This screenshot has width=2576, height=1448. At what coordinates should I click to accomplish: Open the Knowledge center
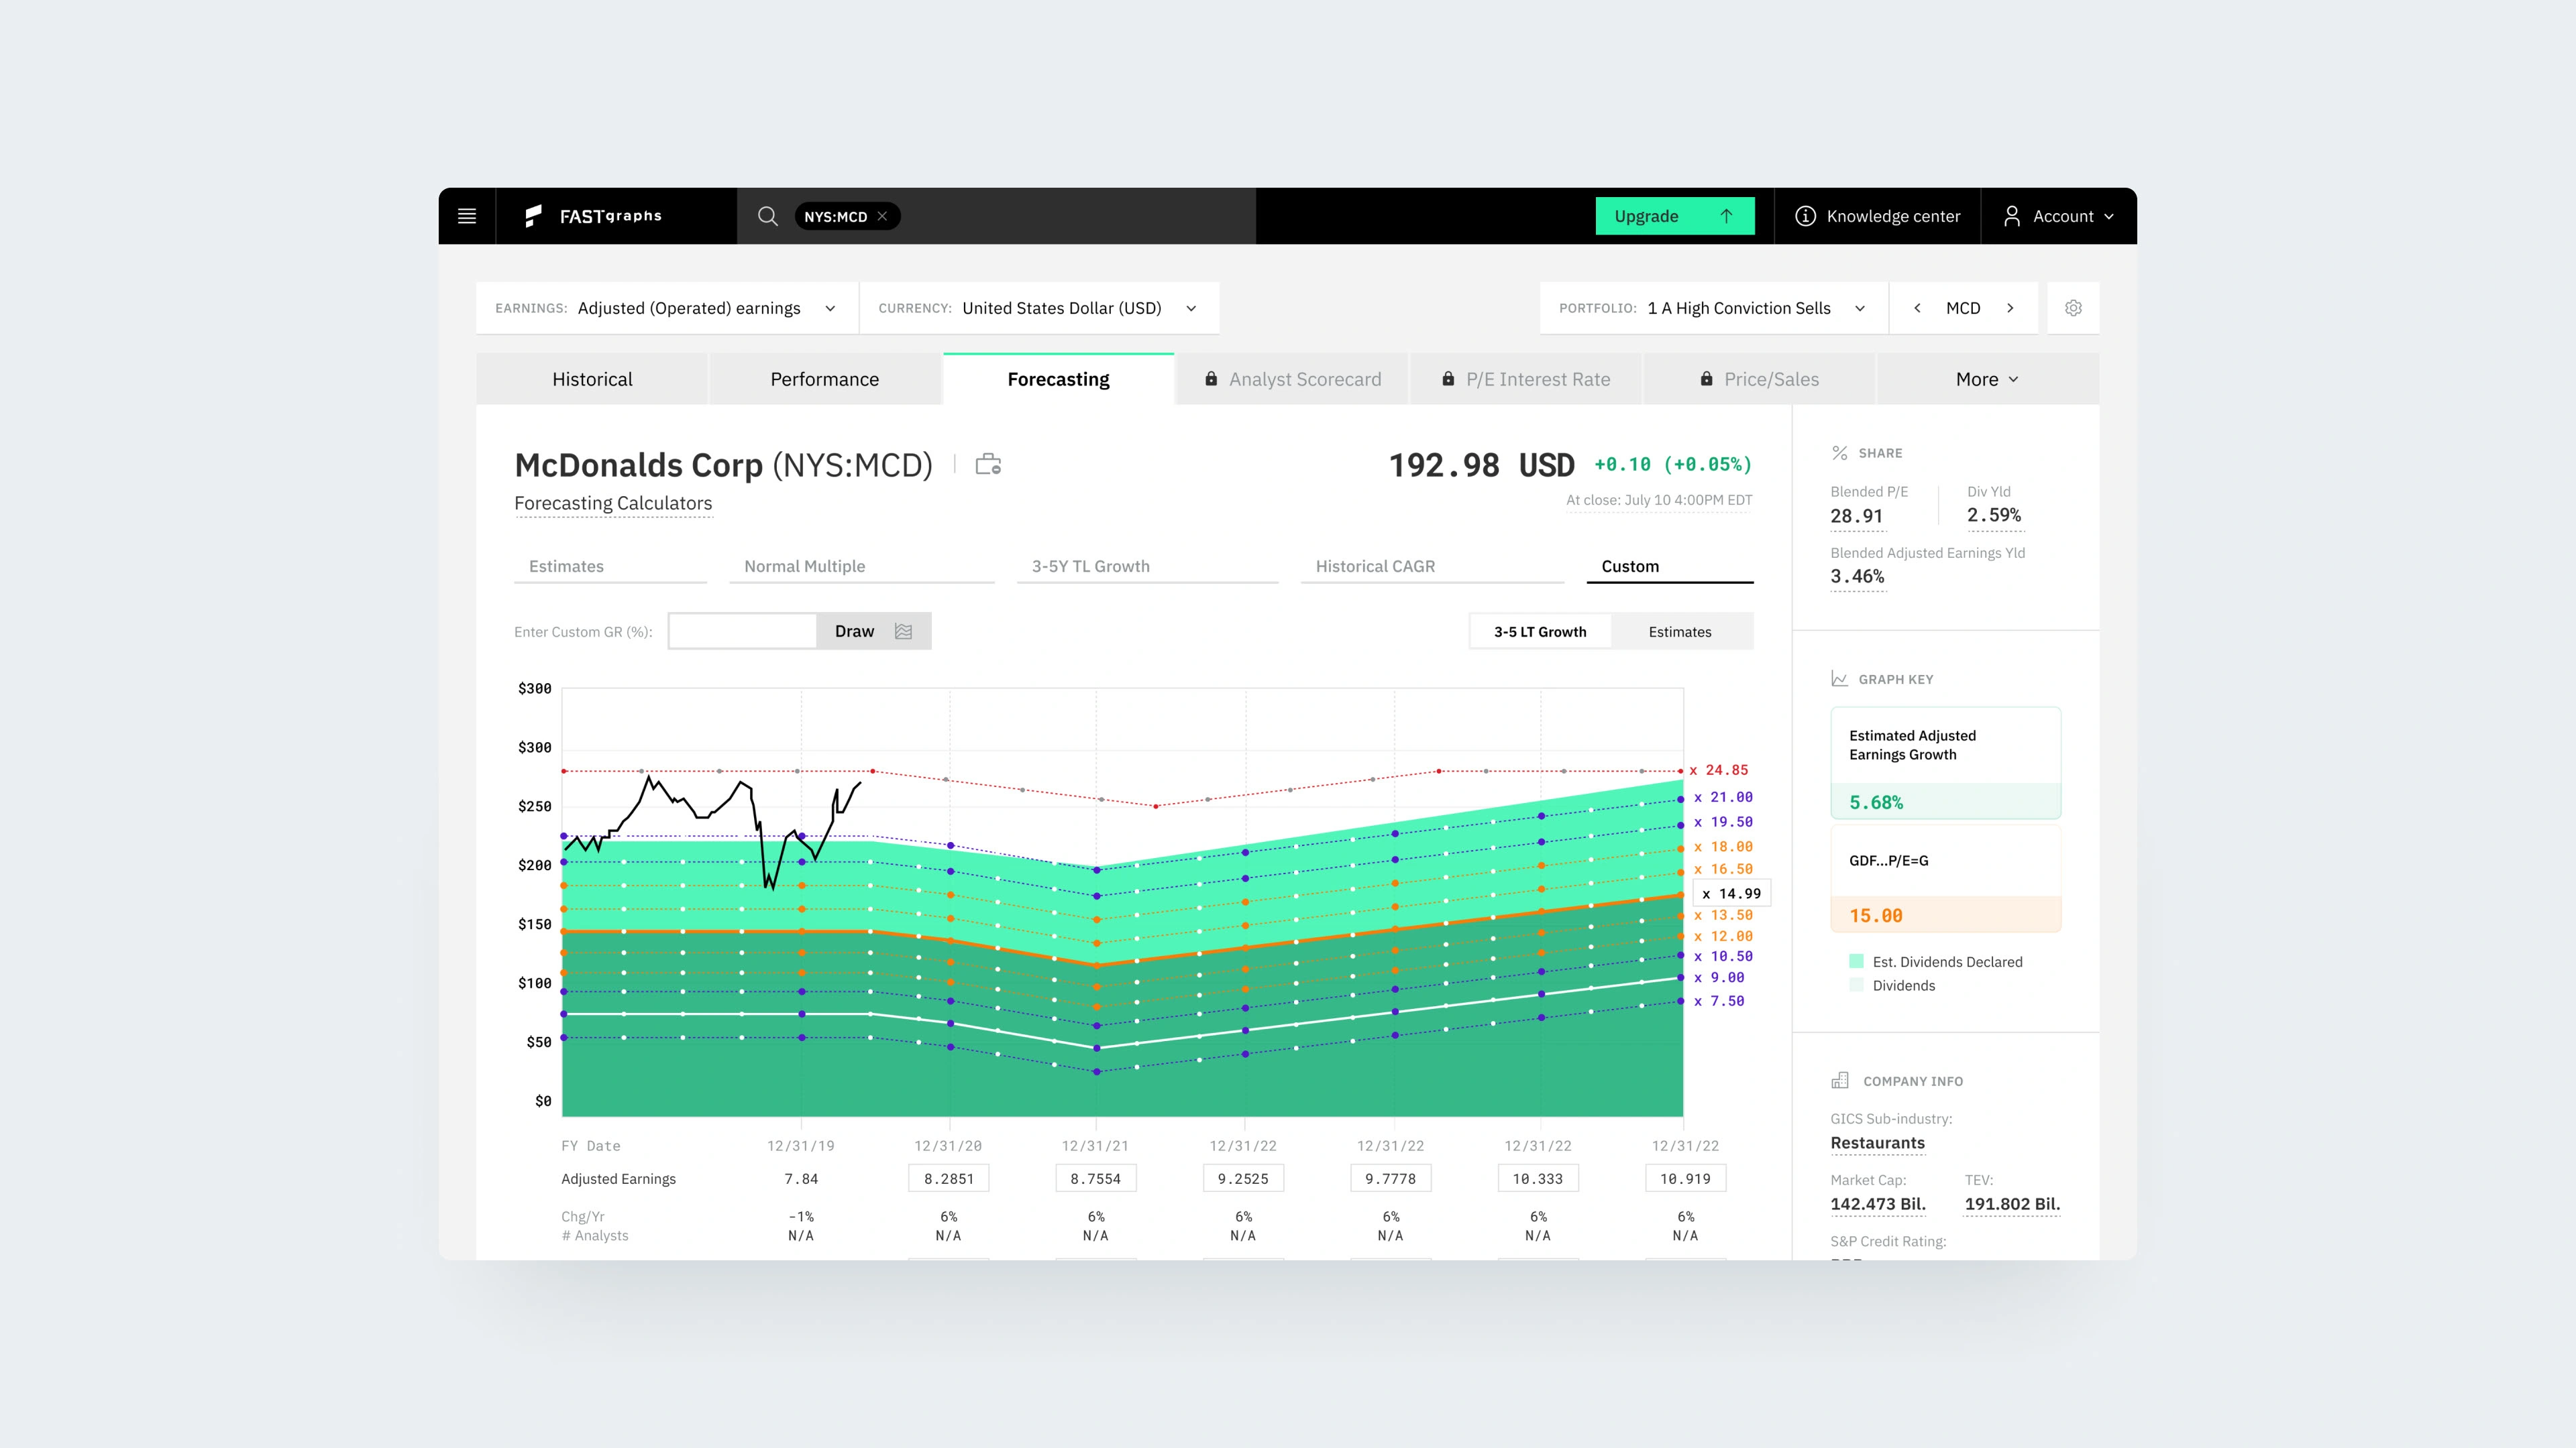[1877, 216]
